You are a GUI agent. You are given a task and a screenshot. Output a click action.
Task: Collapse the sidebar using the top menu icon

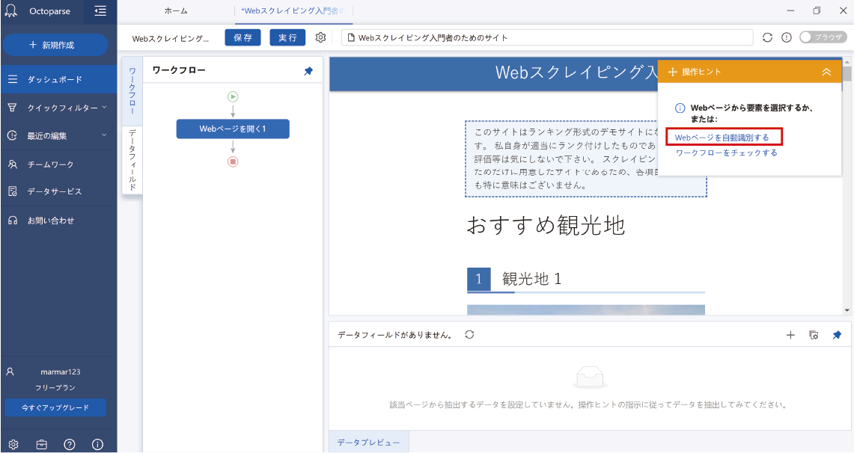tap(100, 11)
